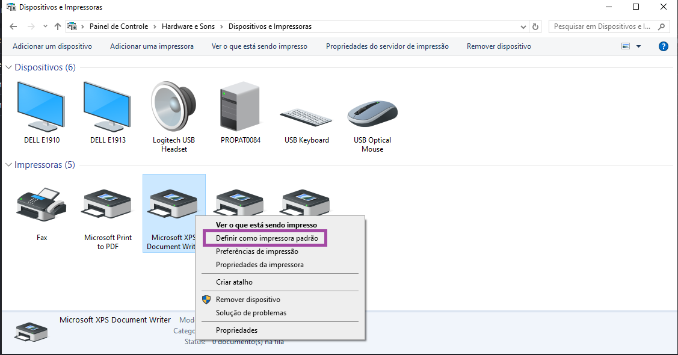Select Solução de problemas menu entry

coord(251,313)
